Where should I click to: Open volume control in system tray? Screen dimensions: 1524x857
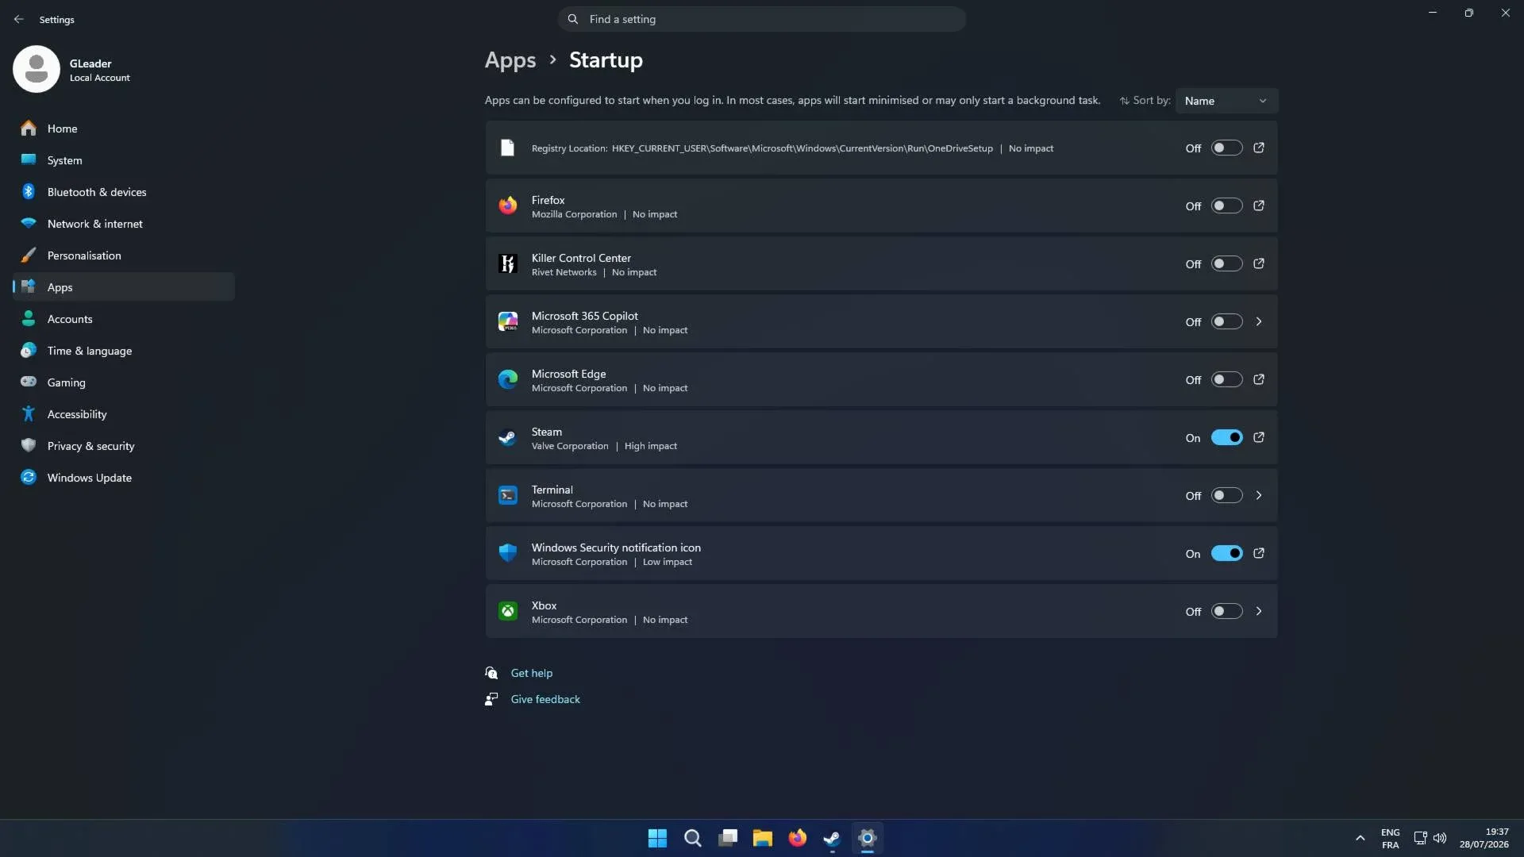click(1440, 839)
